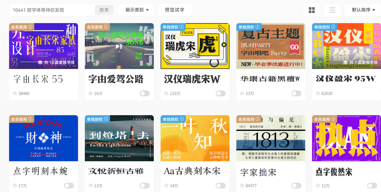Switch to grid view layout icon
This screenshot has height=192, width=381.
[x=312, y=10]
